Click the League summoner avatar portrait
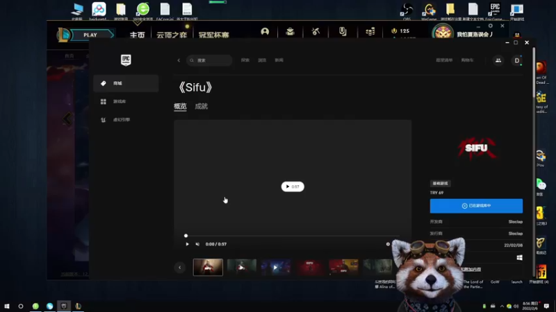This screenshot has width=556, height=312. pyautogui.click(x=443, y=33)
